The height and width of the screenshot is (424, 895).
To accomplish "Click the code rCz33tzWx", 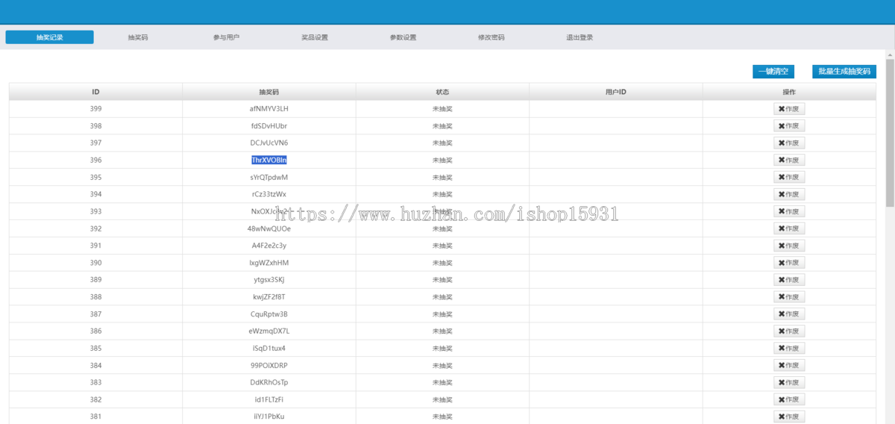I will click(269, 195).
